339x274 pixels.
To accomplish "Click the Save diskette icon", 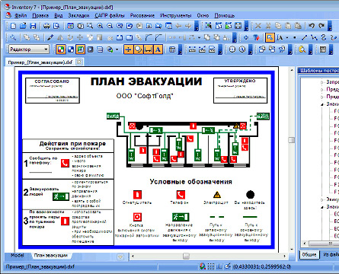I will coord(33,26).
